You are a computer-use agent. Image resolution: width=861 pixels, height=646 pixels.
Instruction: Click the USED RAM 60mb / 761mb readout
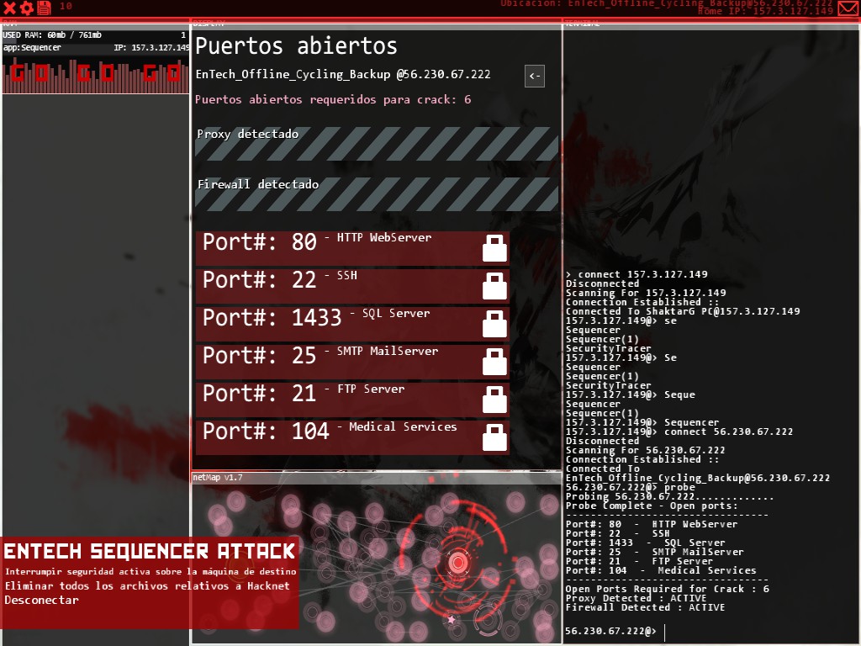click(52, 34)
